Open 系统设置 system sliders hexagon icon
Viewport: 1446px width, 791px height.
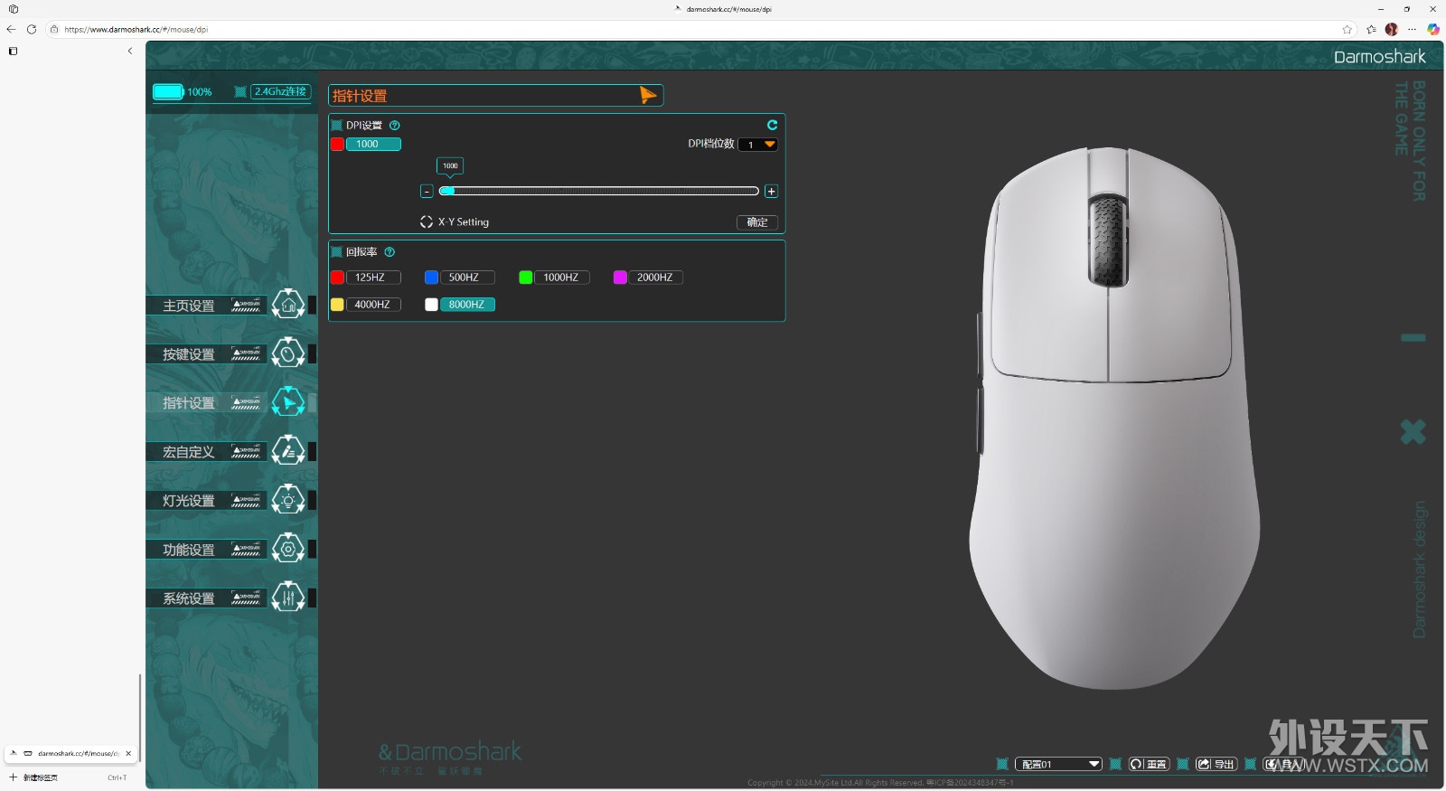(x=288, y=598)
